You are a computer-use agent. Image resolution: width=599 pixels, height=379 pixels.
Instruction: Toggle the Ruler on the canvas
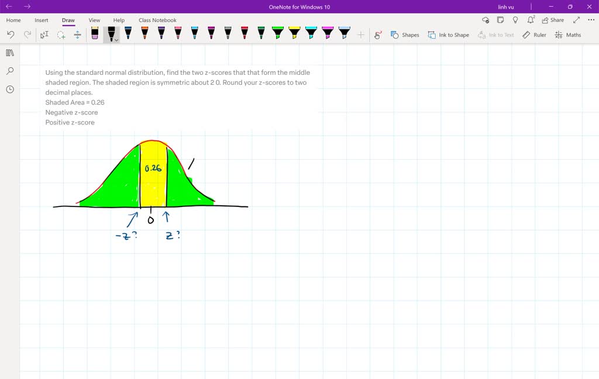point(534,35)
